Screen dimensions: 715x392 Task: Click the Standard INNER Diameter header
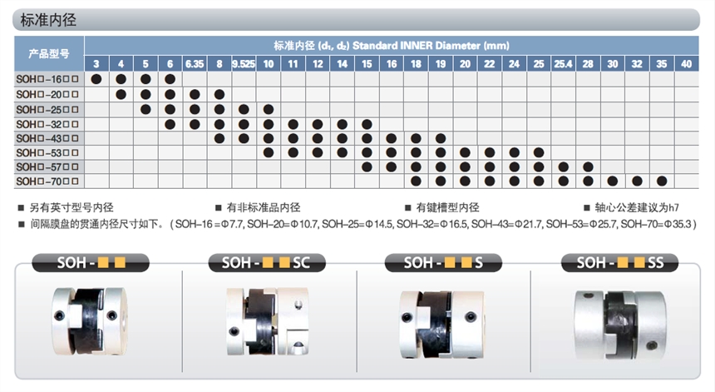[391, 45]
